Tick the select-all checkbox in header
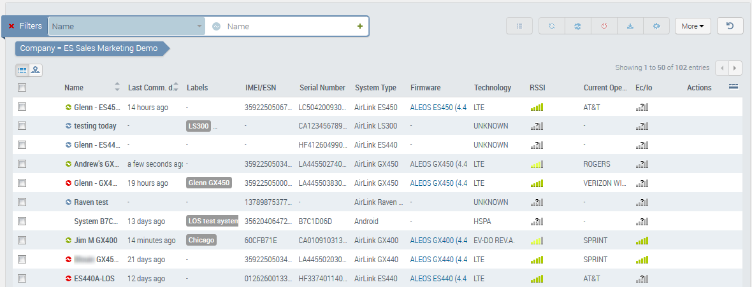Screen dimensions: 752x287 click(22, 88)
